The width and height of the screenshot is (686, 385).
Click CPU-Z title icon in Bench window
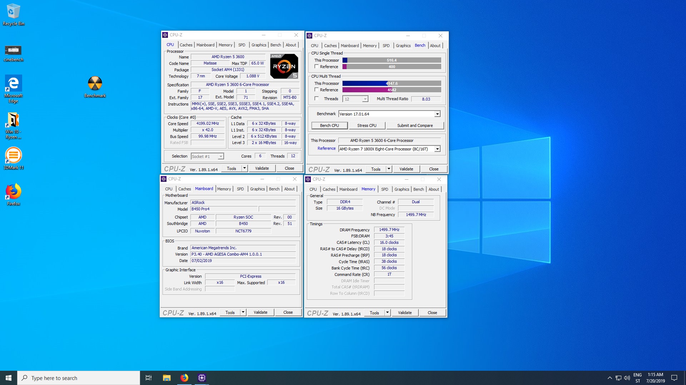pyautogui.click(x=309, y=36)
